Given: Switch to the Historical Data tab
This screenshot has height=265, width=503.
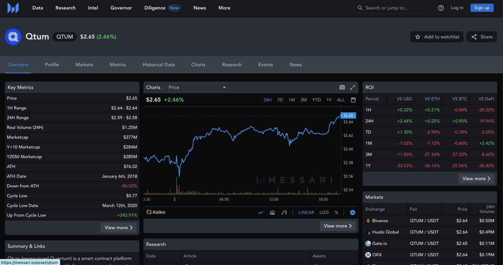Looking at the screenshot, I should [158, 64].
